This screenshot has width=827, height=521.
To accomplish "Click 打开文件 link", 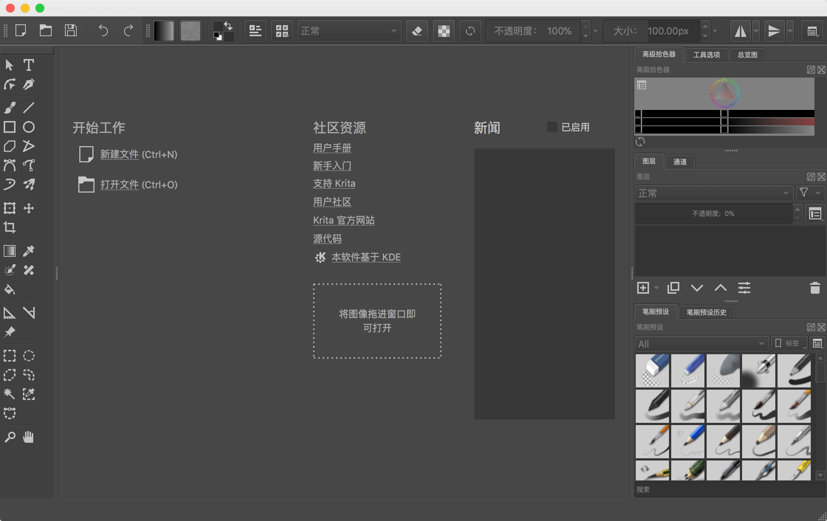I will point(120,184).
